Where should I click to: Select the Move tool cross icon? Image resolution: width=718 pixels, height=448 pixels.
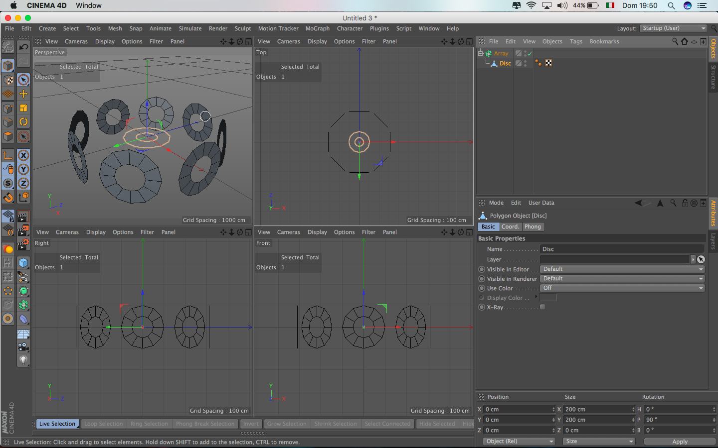pos(23,94)
